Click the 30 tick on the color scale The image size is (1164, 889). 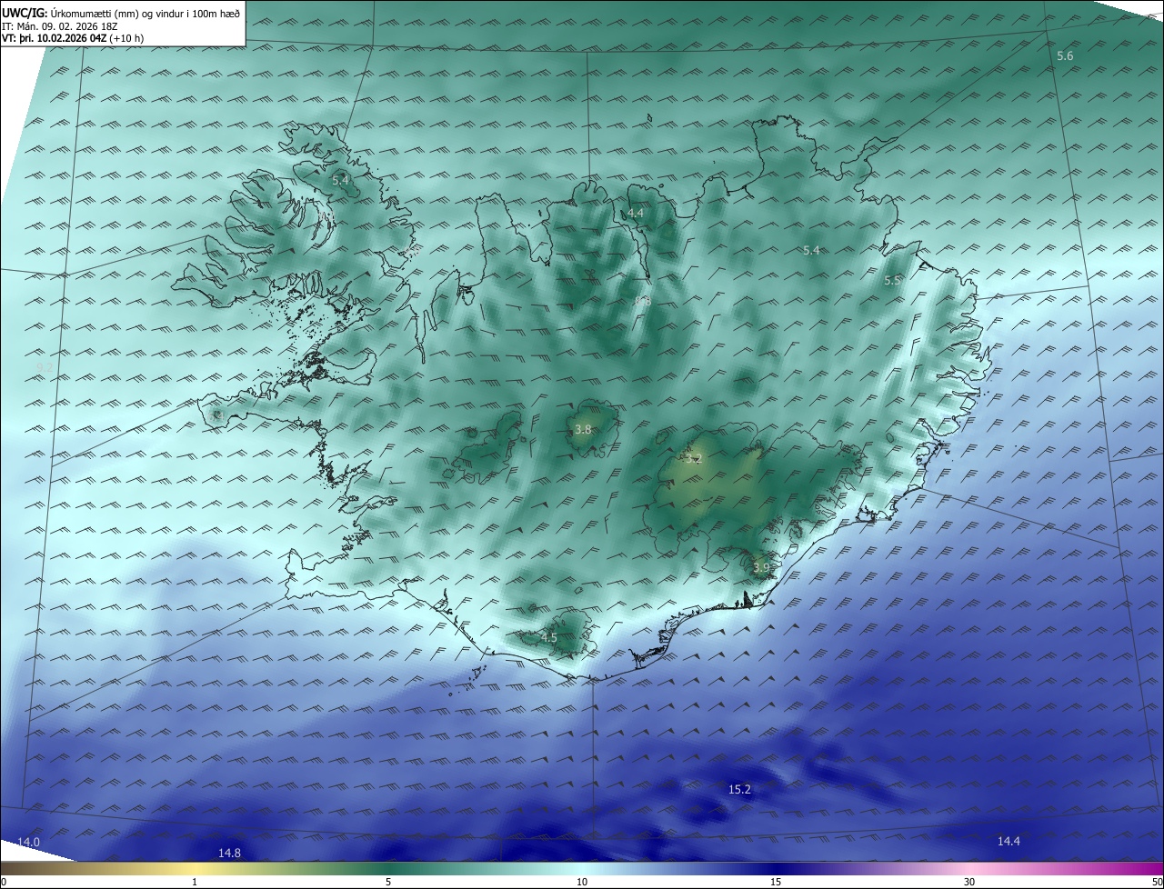tap(969, 882)
